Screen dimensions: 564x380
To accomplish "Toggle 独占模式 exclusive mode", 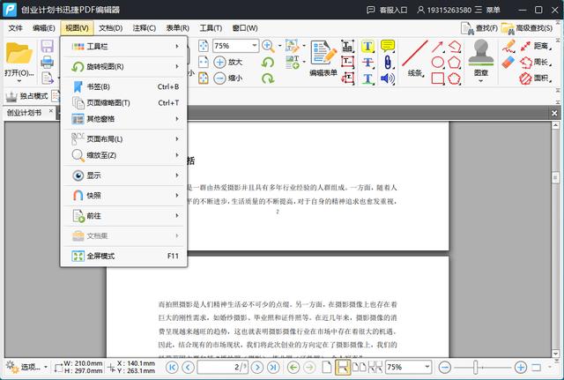I will point(26,96).
